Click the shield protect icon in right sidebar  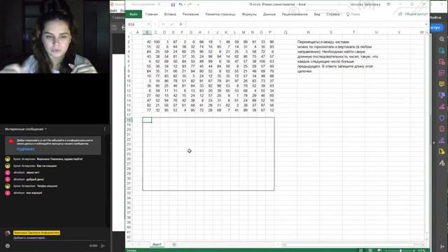(442, 118)
